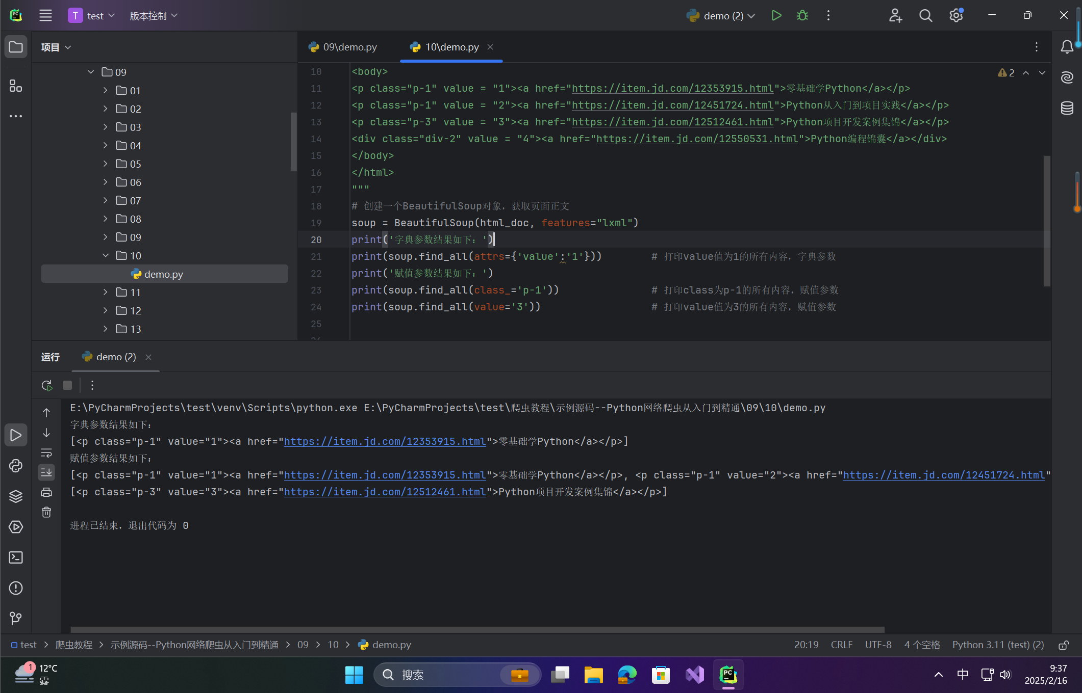Open Search Everywhere magnifier
This screenshot has width=1082, height=693.
coord(925,15)
